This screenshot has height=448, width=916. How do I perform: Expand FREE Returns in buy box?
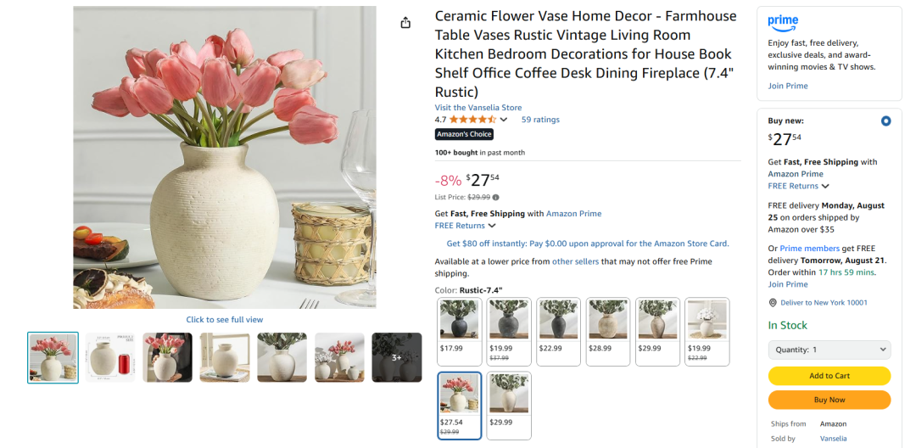(798, 186)
